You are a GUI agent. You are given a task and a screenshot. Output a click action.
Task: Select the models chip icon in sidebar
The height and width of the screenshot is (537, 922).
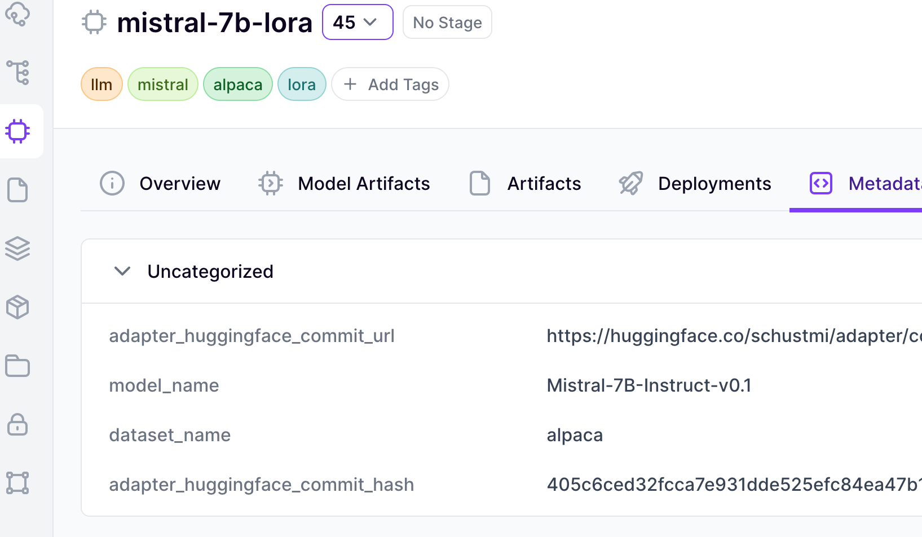(18, 131)
